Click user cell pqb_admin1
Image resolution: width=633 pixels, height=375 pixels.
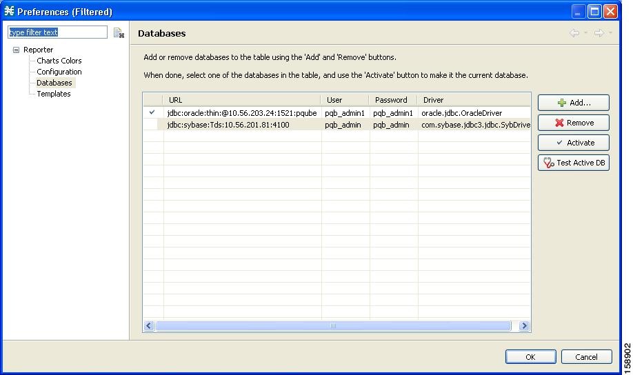[x=345, y=113]
